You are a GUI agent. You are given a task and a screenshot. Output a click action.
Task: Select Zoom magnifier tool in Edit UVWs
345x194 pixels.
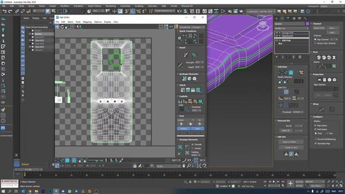click(189, 166)
